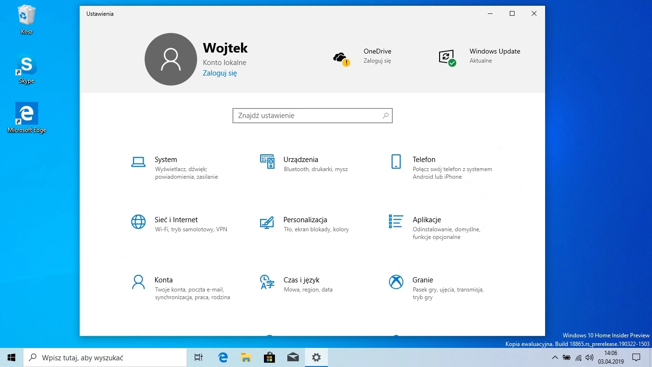Click the Telefon phone icon
Viewport: 652px width, 367px height.
tap(396, 162)
